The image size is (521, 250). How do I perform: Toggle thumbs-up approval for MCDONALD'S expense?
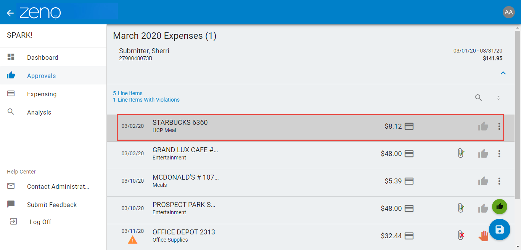[x=483, y=181]
